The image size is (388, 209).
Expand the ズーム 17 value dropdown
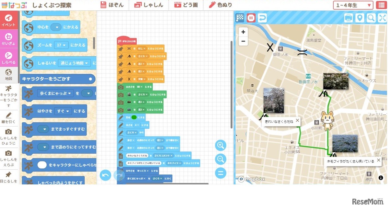pyautogui.click(x=61, y=45)
